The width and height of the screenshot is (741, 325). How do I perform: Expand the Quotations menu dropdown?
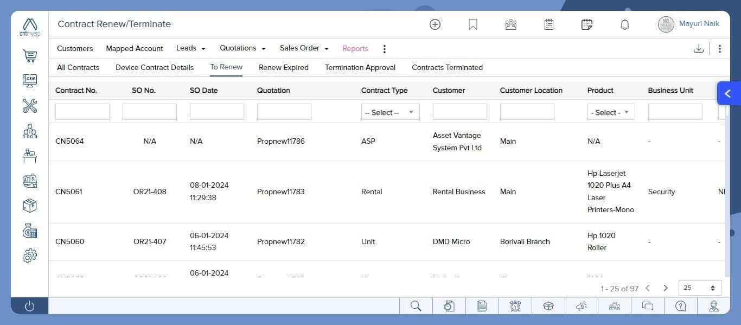242,48
